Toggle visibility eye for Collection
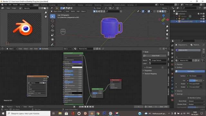The height and width of the screenshot is (116, 206). point(201,14)
